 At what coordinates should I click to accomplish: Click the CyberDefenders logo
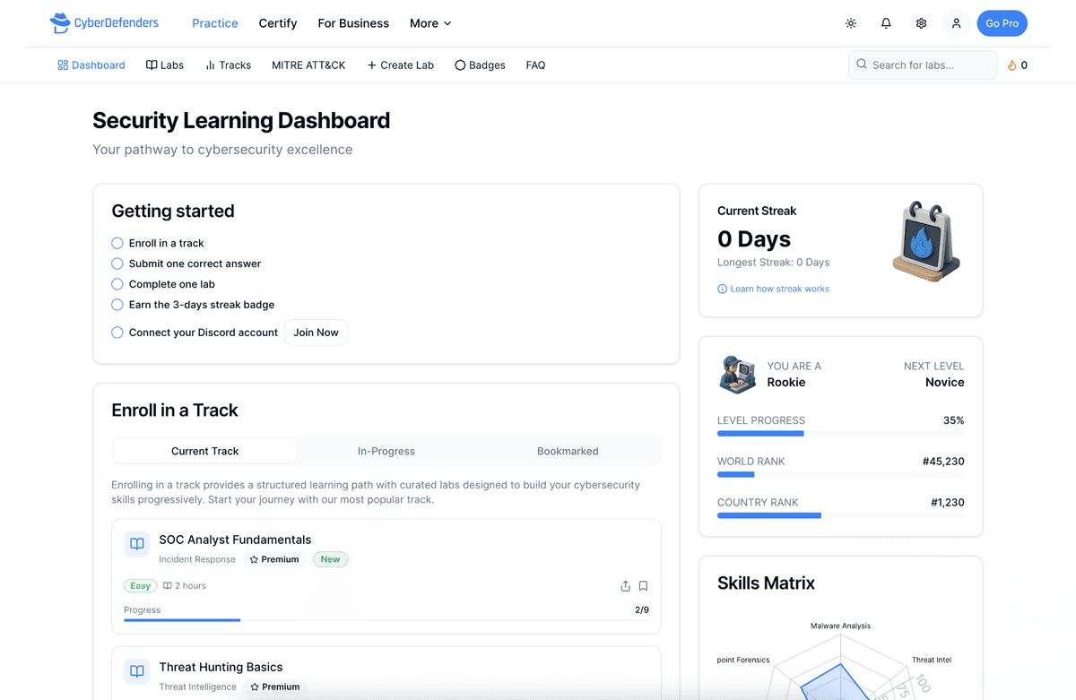point(104,23)
